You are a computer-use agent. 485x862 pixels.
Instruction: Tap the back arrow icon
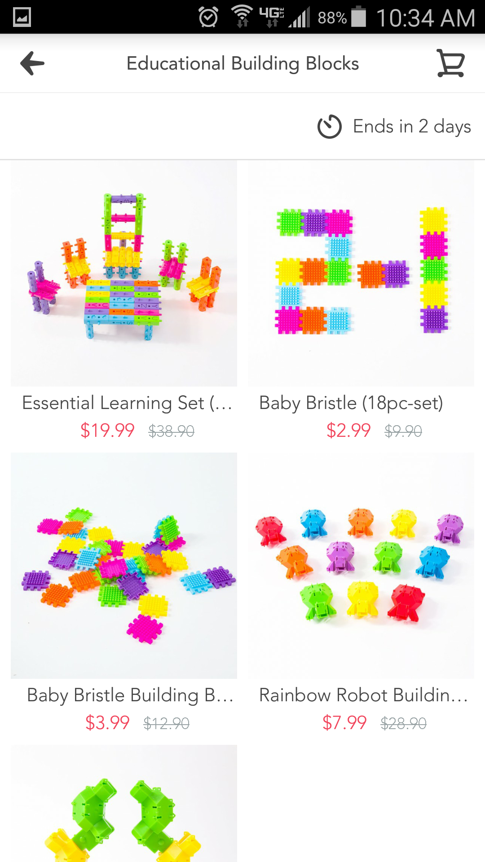32,63
